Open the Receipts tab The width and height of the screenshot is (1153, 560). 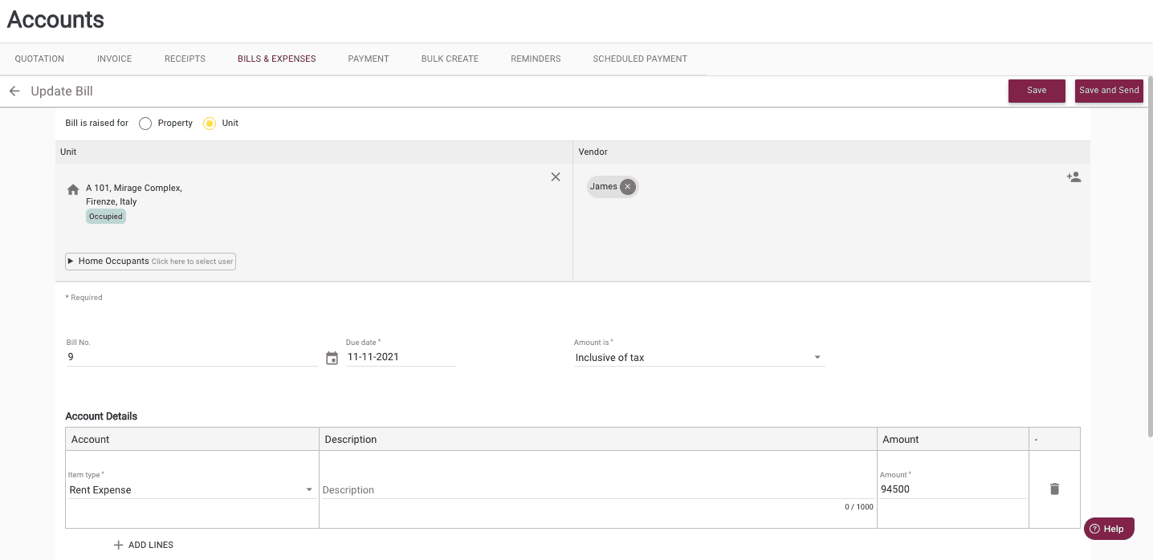tap(185, 59)
